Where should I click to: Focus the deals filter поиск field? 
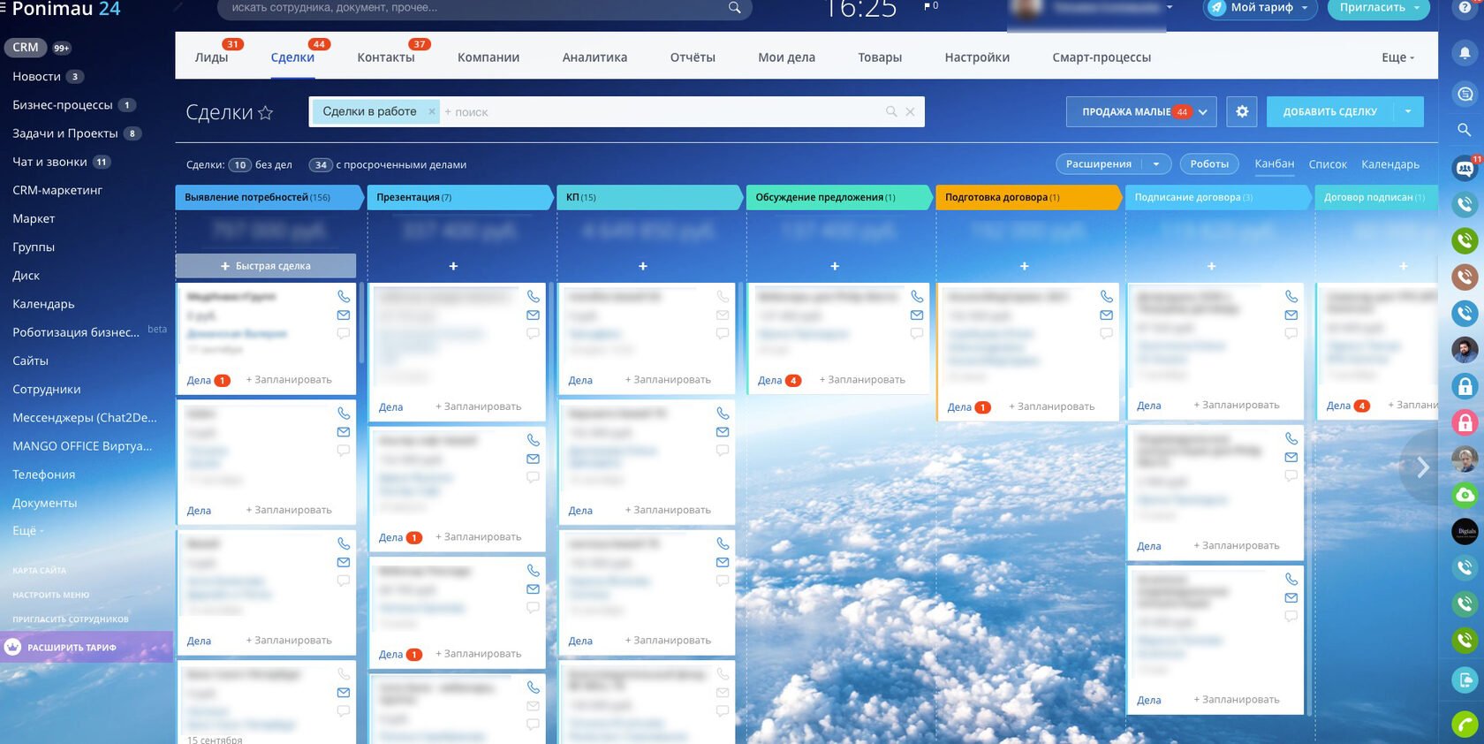pyautogui.click(x=662, y=112)
